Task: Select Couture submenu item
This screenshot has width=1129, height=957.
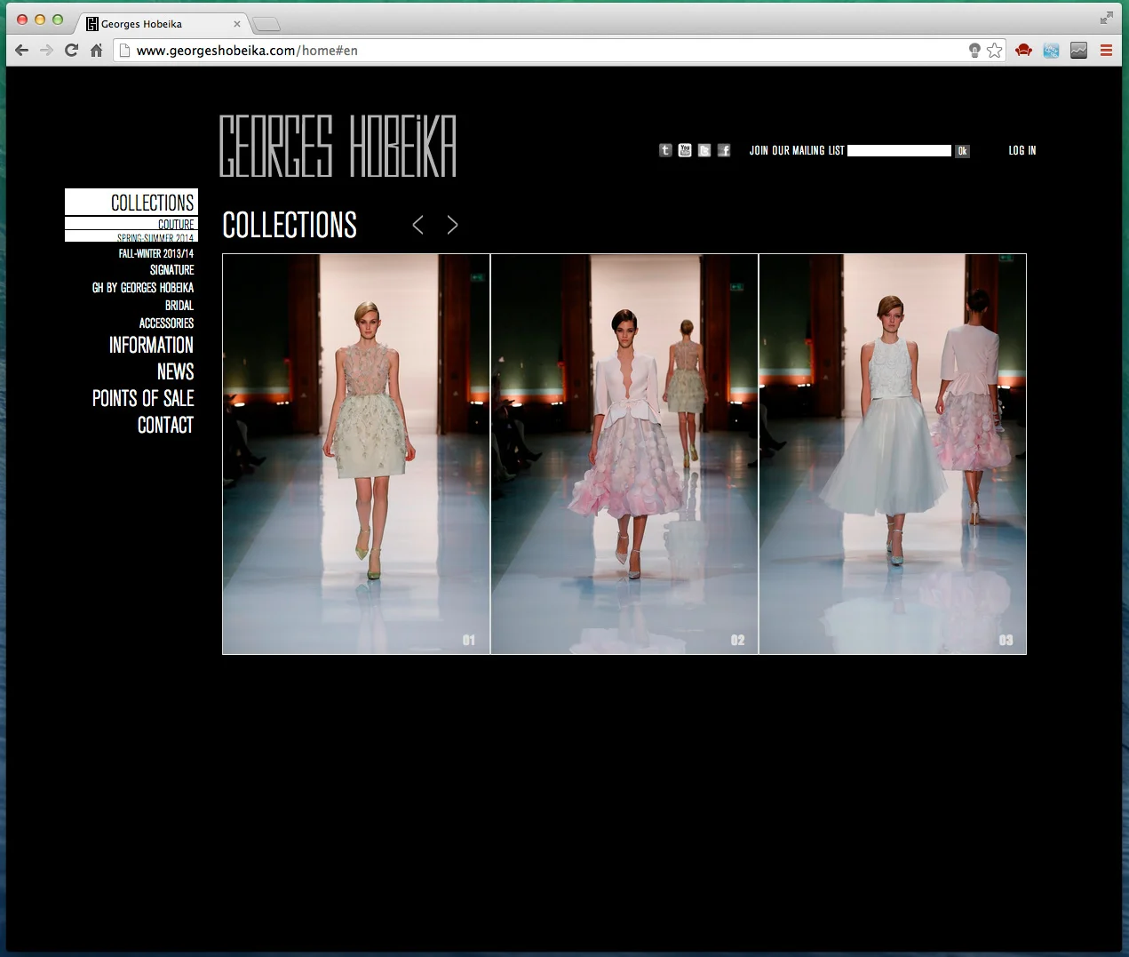Action: [131, 224]
